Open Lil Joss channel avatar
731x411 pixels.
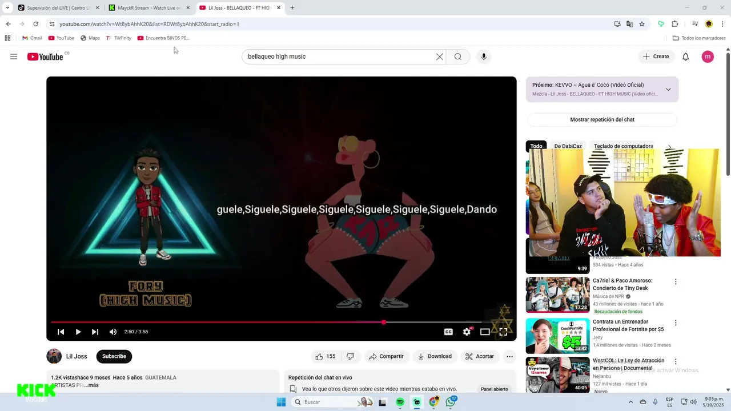pyautogui.click(x=54, y=356)
